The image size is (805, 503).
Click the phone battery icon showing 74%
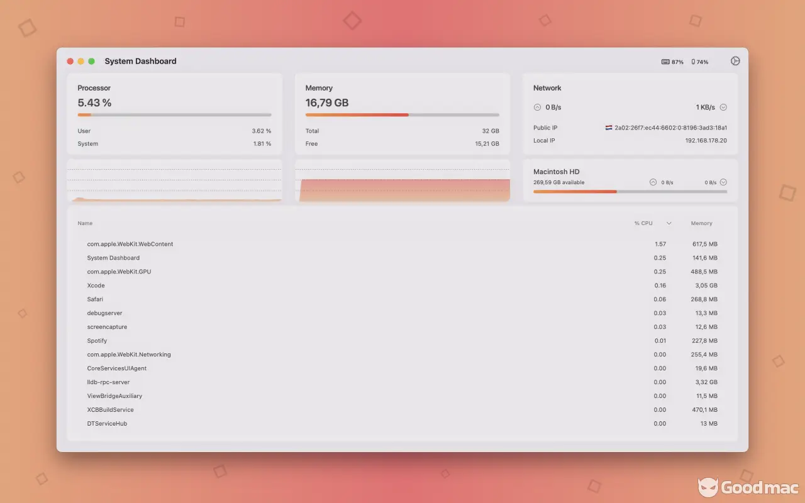693,62
